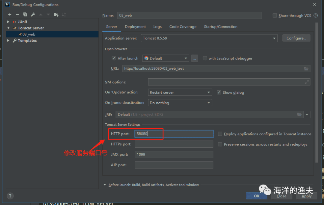The height and width of the screenshot is (205, 324).
Task: Click the URL field folder browse icon
Action: pyautogui.click(x=306, y=69)
